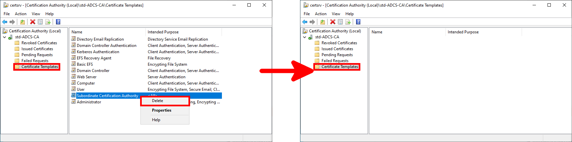Click the Export List icon in the left window toolbar
Viewport: 572px width, 142px height.
point(48,22)
